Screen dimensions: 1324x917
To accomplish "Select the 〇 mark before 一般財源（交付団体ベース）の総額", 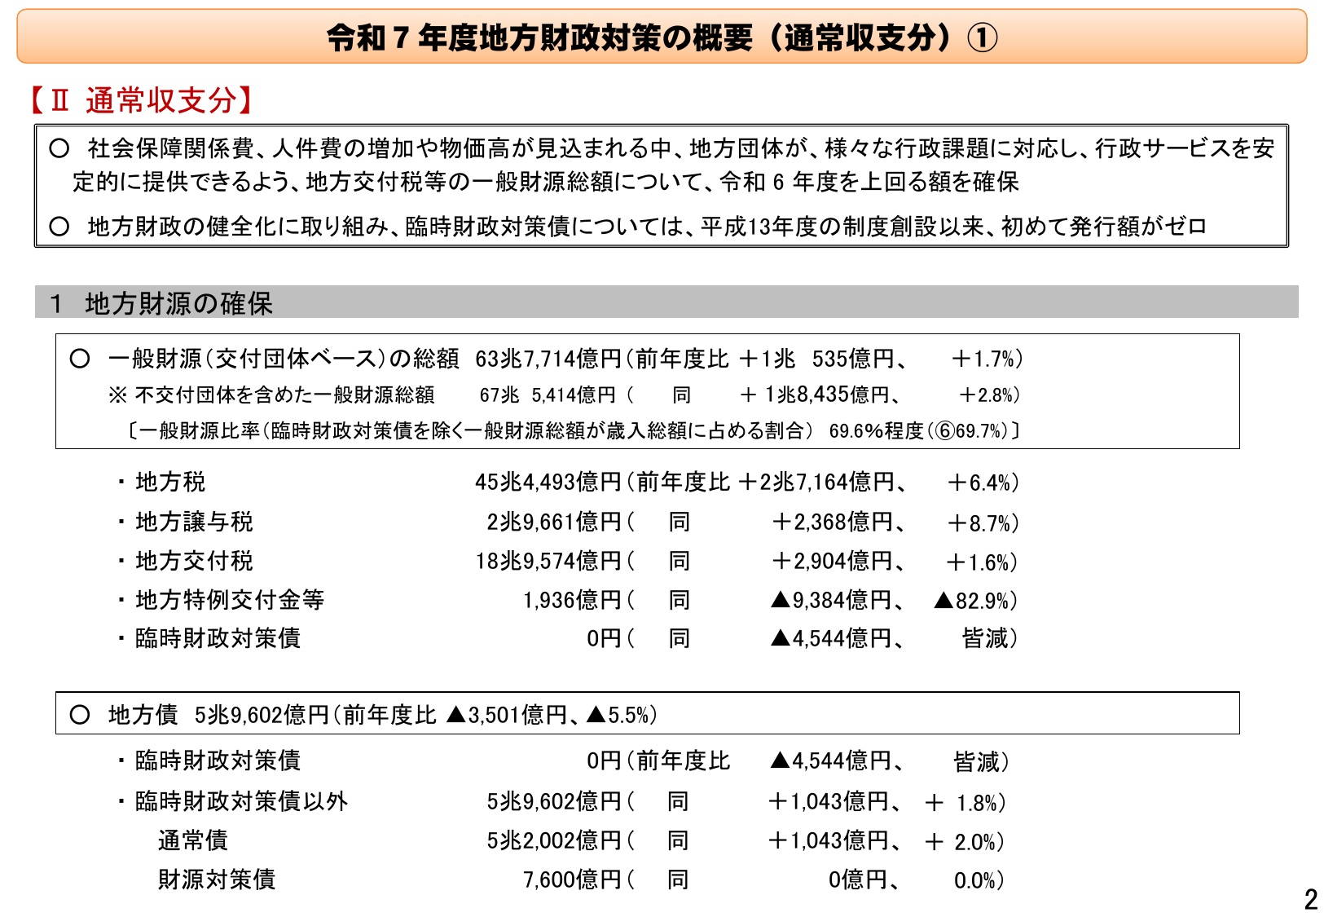I will point(81,357).
